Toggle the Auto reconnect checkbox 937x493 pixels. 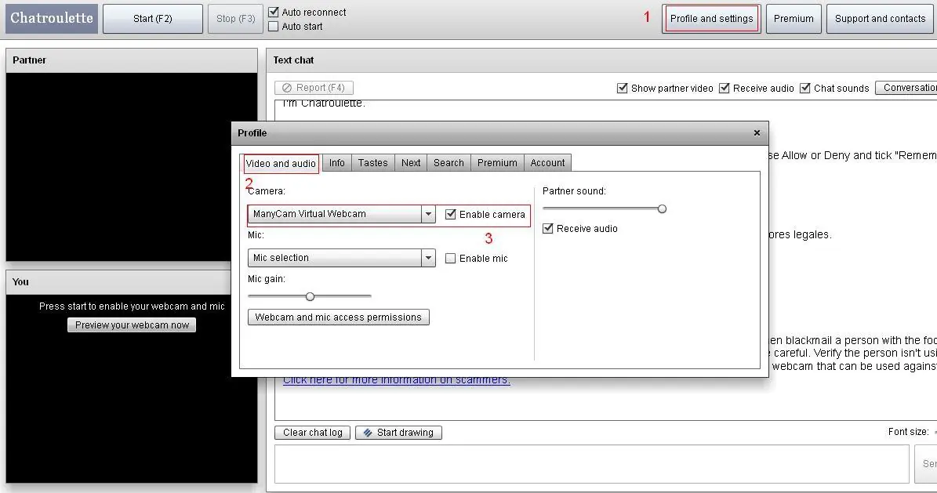[x=274, y=12]
